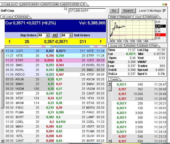The height and width of the screenshot is (144, 170).
Task: Toggle the Level 3 Montage checkbox
Action: [164, 11]
